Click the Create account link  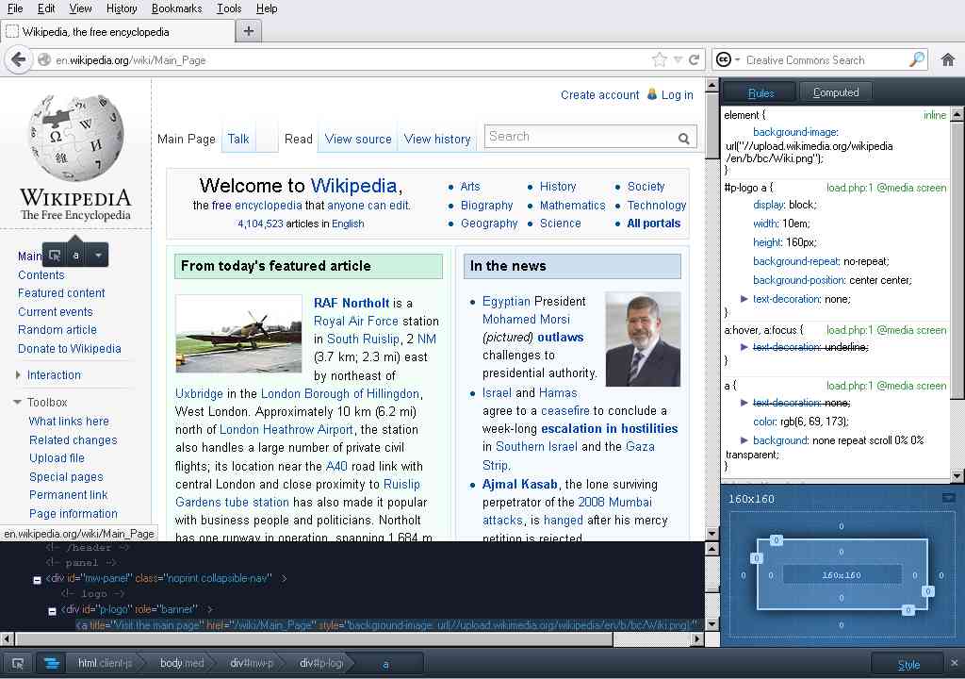click(x=599, y=95)
